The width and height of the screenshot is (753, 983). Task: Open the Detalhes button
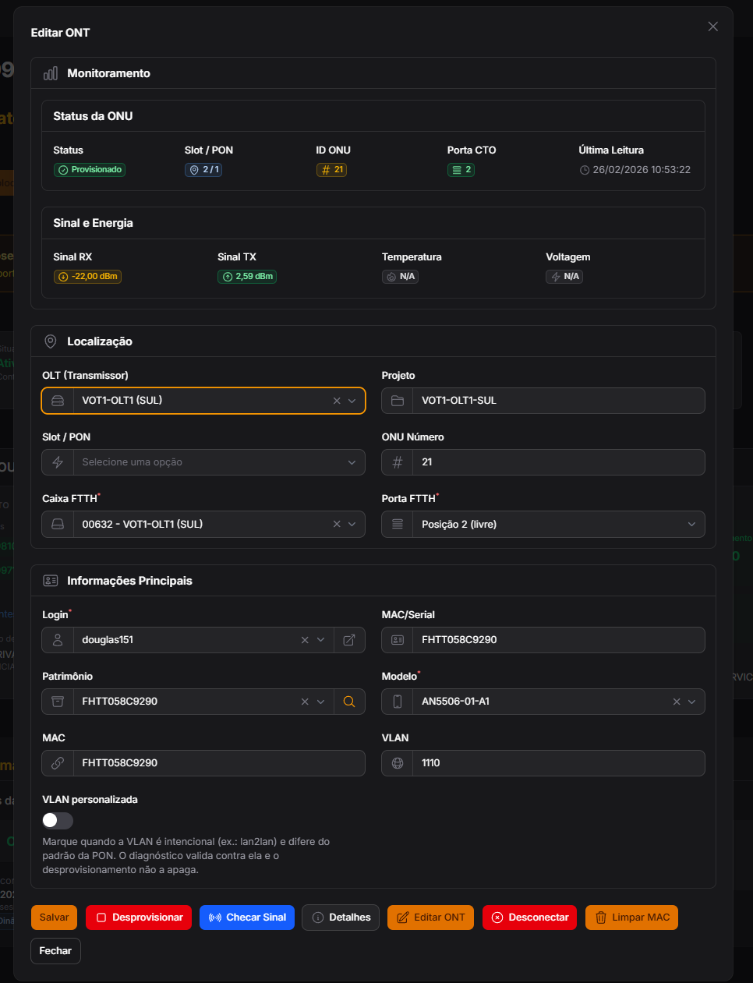click(x=341, y=918)
